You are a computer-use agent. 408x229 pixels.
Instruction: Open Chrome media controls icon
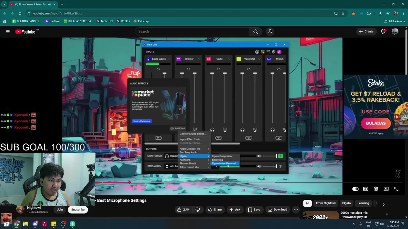[x=388, y=13]
